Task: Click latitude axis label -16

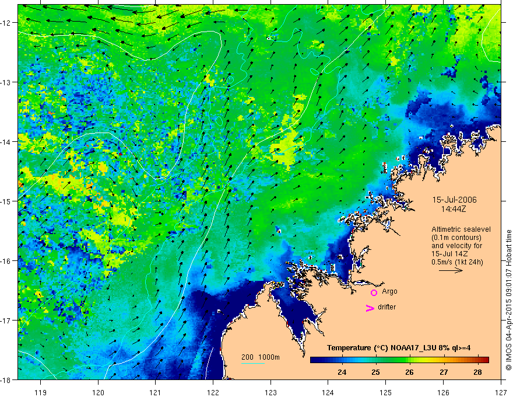Action: tap(6, 261)
